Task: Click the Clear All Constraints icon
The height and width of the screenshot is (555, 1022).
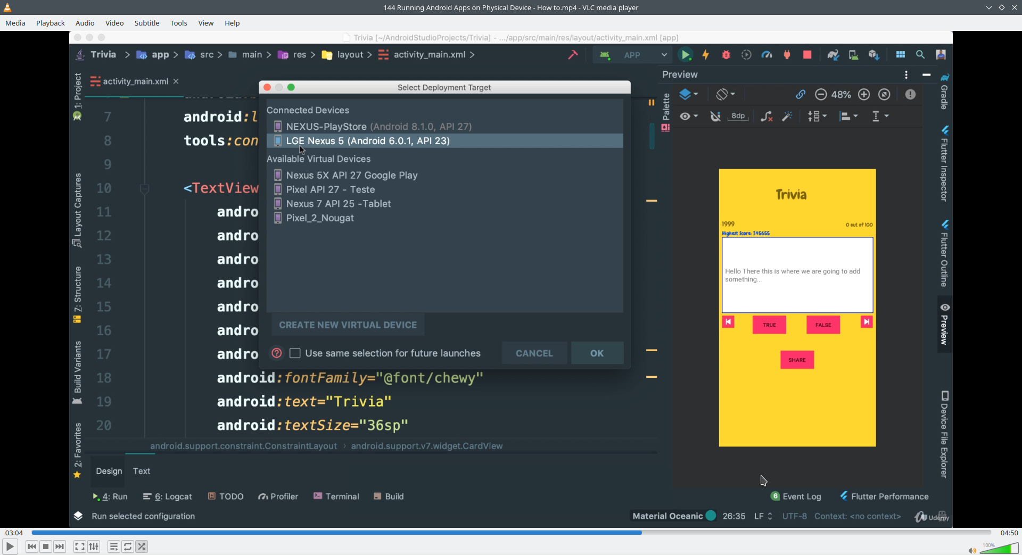Action: (767, 117)
